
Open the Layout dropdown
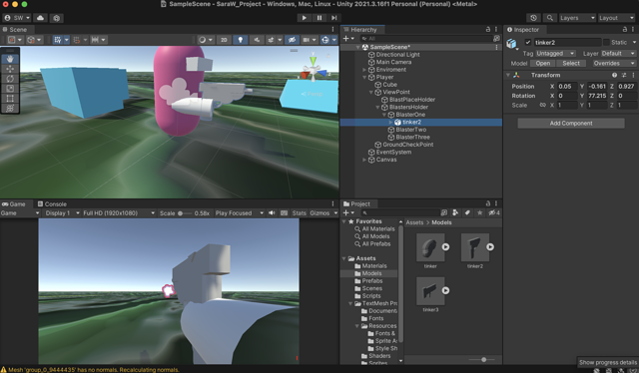[x=617, y=18]
